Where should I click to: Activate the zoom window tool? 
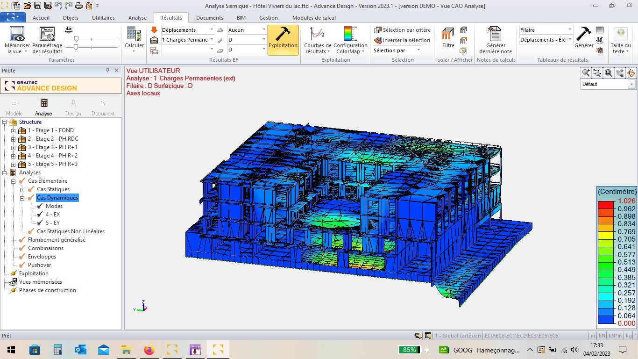tap(597, 72)
